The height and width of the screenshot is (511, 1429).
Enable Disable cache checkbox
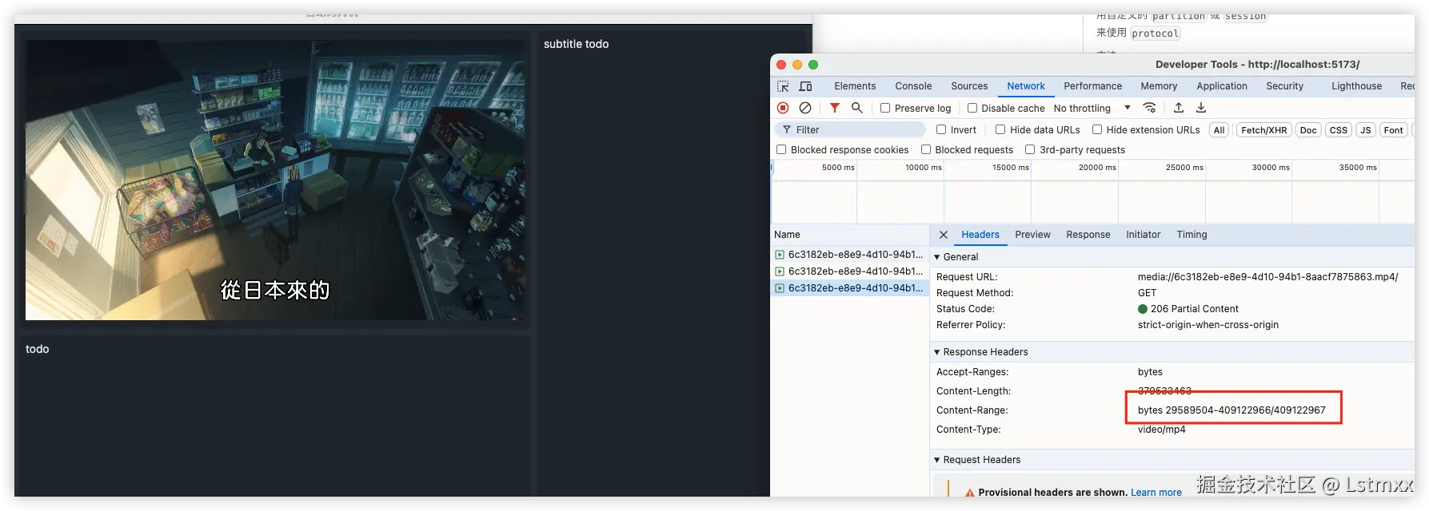tap(972, 108)
